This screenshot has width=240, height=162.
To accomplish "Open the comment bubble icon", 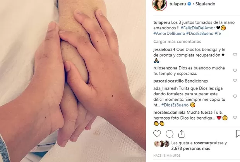I will (170, 134).
